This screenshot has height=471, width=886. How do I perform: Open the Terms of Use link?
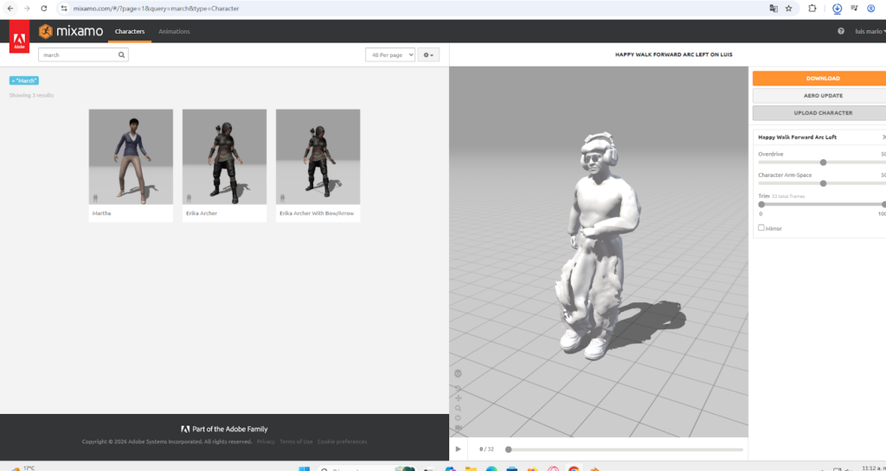pyautogui.click(x=296, y=442)
